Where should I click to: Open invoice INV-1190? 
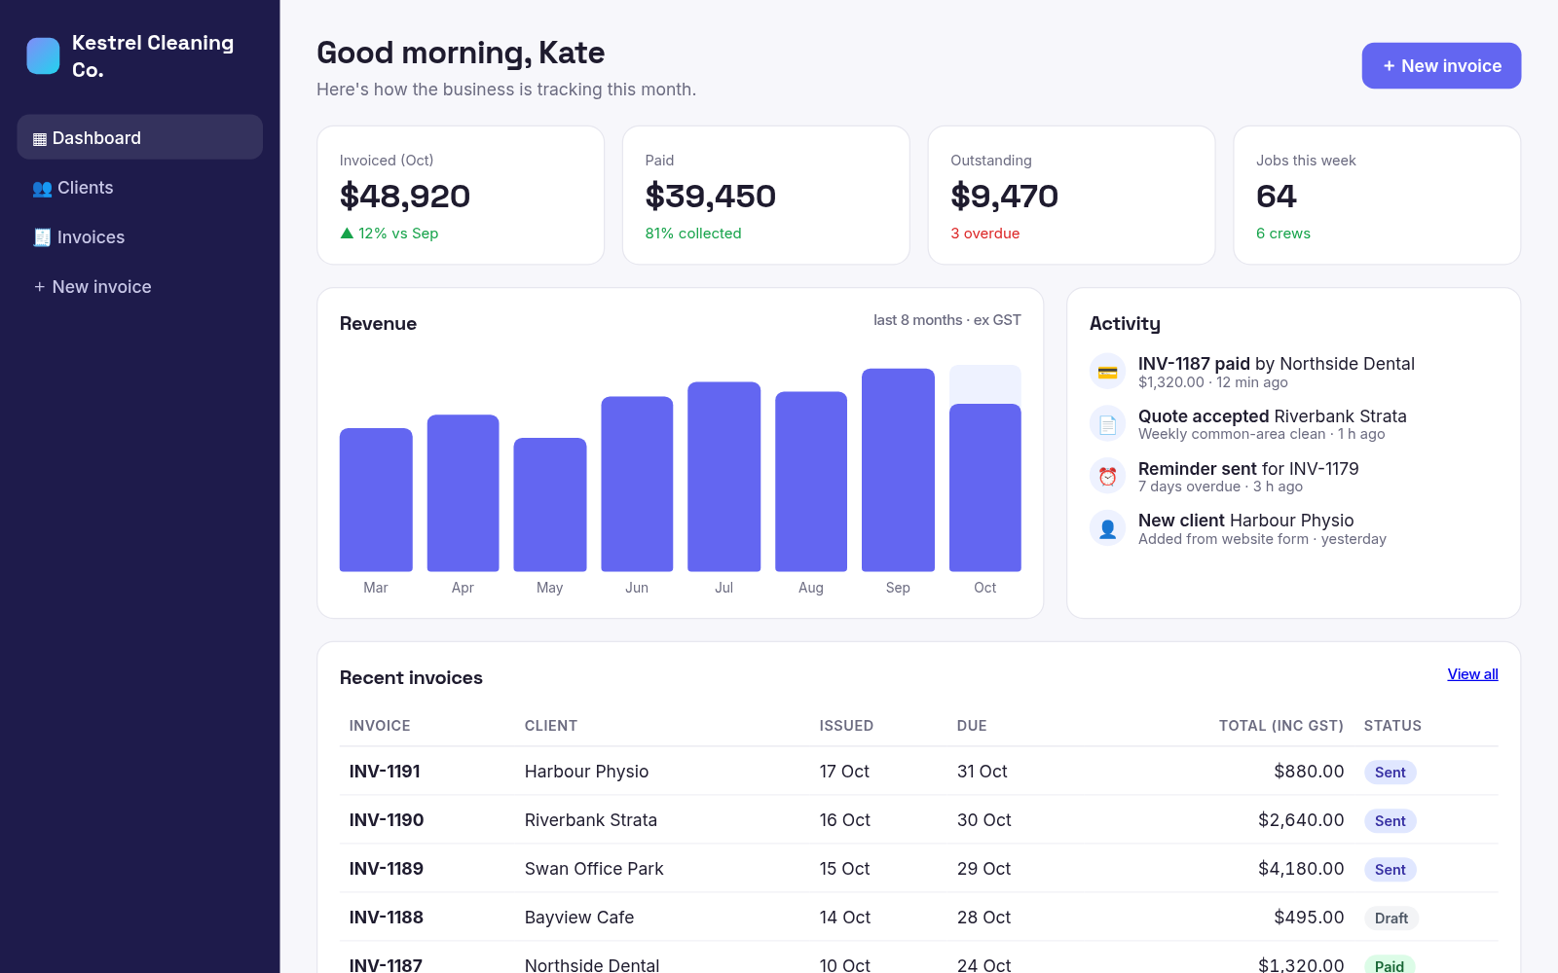387,820
